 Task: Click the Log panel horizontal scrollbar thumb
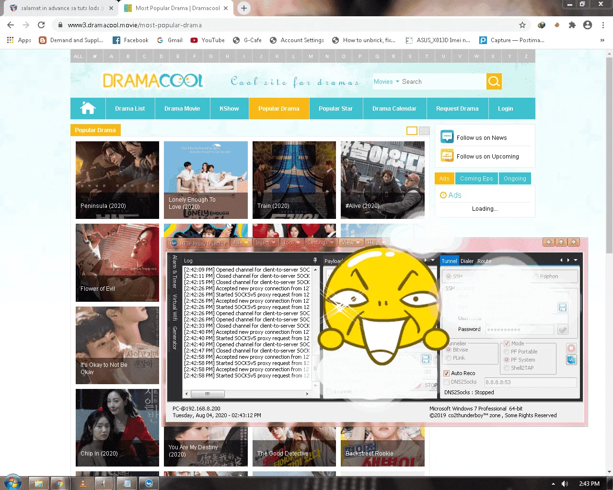[x=208, y=394]
